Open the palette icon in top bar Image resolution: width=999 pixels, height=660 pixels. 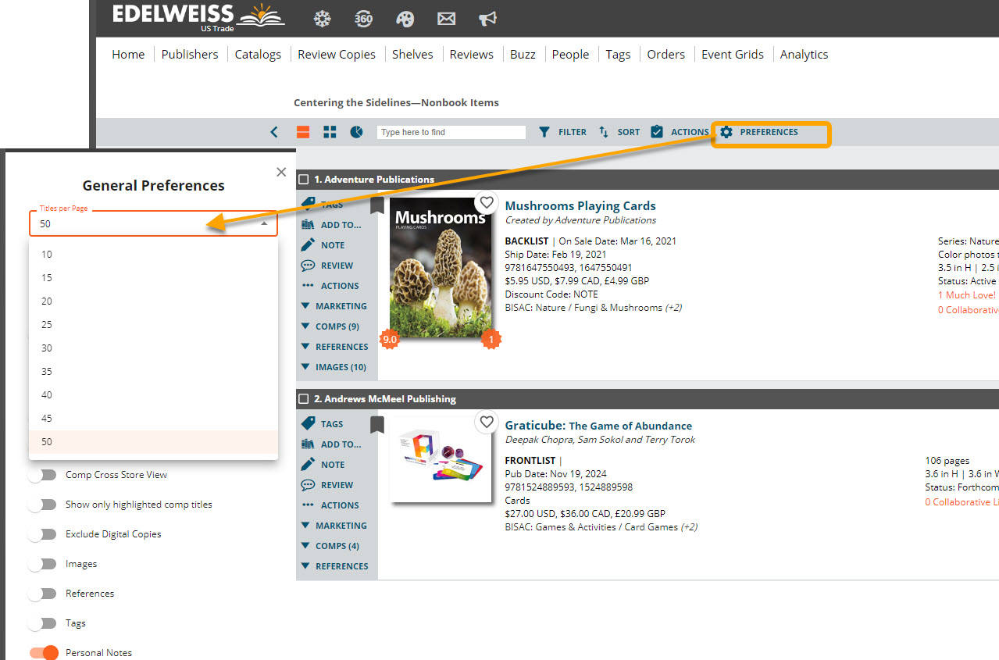(x=405, y=19)
